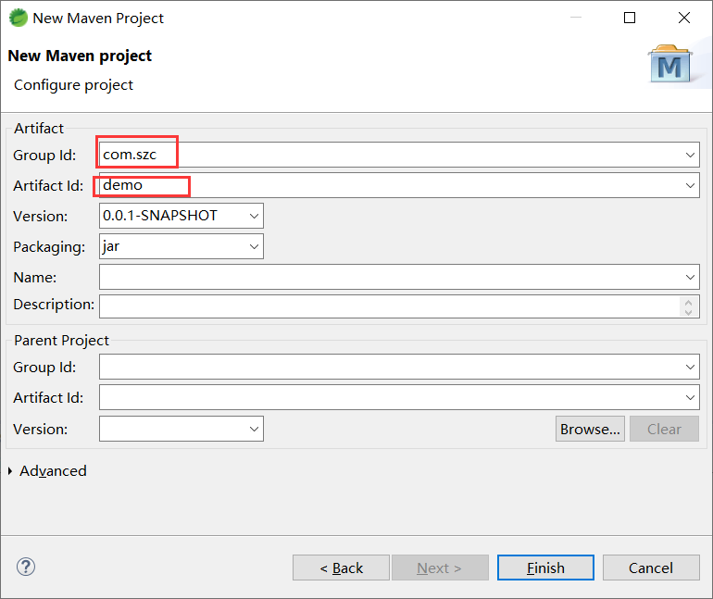Maximize the New Maven Project window
Viewport: 713px width, 599px height.
(x=630, y=18)
